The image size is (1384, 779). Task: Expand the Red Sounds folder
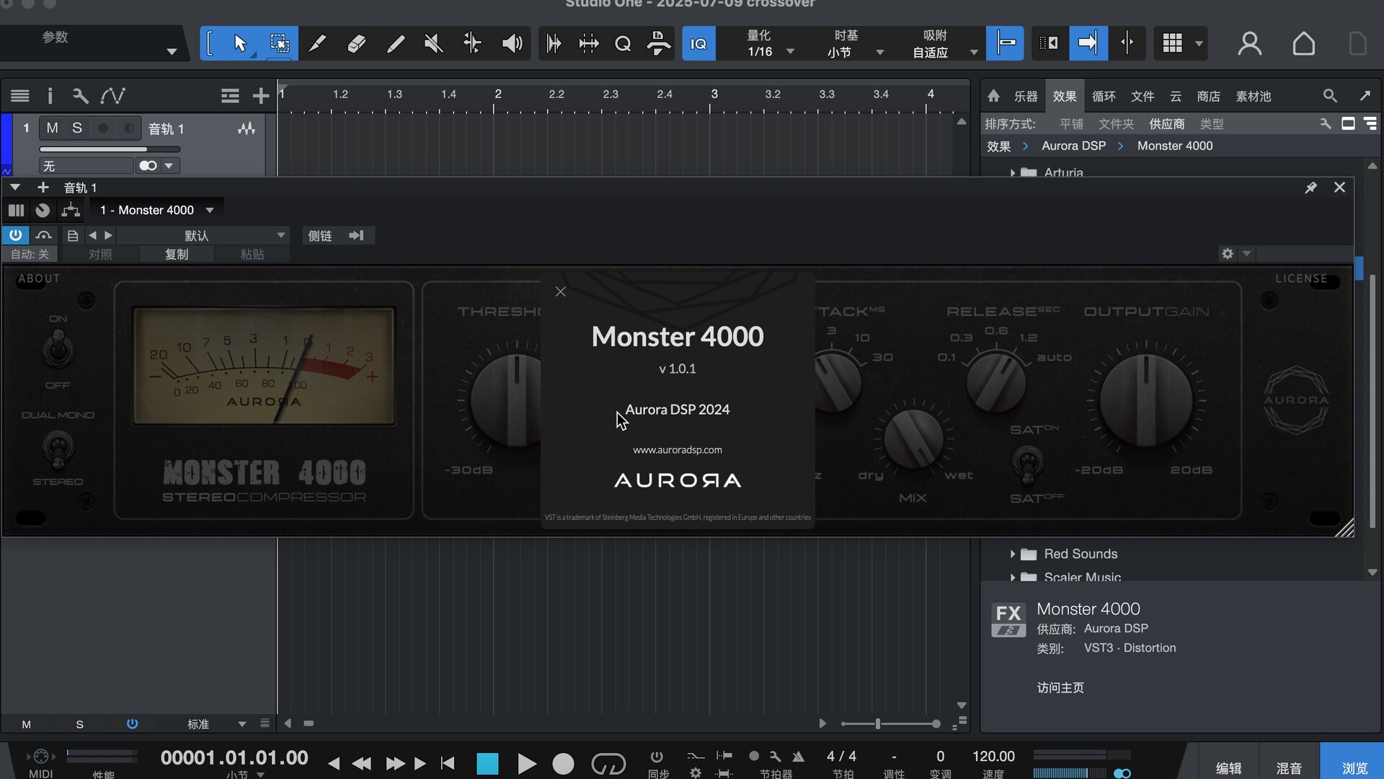click(x=1012, y=554)
